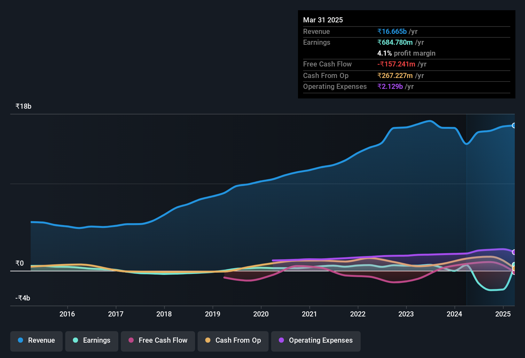The width and height of the screenshot is (525, 358).
Task: Click the Earnings row label in tooltip
Action: (x=317, y=42)
